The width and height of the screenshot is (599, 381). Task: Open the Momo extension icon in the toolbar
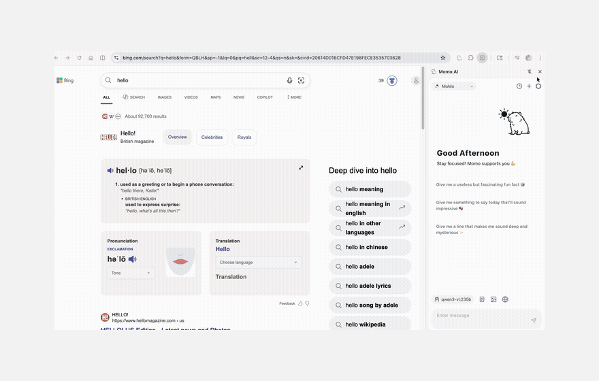[x=459, y=58]
